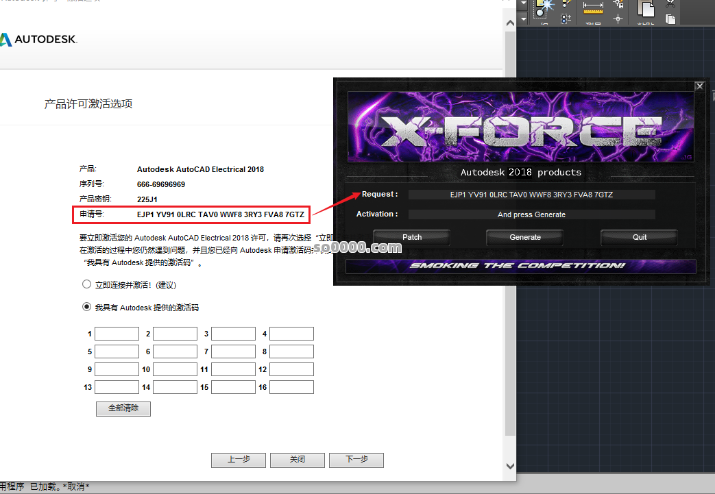715x494 pixels.
Task: Click activation code field 12
Action: click(x=292, y=369)
